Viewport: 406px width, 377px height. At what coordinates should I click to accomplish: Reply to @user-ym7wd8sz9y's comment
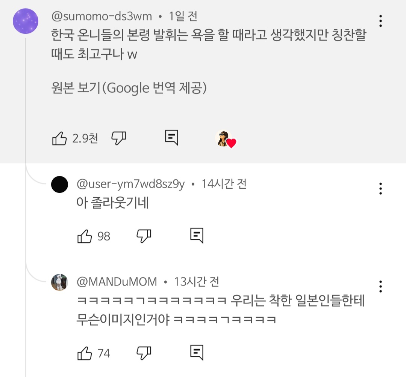(x=197, y=236)
